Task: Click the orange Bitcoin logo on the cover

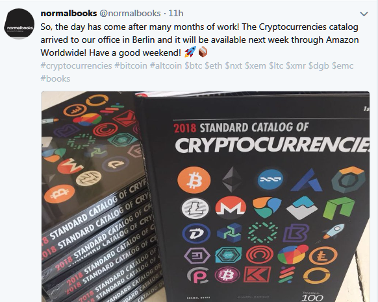Action: coord(194,180)
